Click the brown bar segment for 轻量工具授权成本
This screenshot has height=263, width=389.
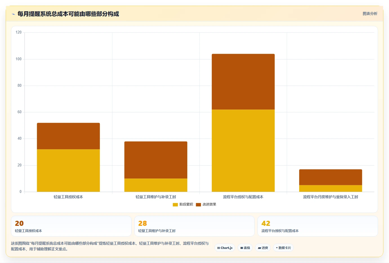coord(68,136)
